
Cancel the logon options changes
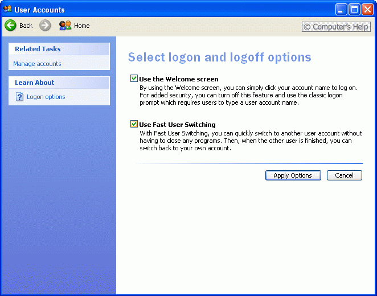(345, 175)
